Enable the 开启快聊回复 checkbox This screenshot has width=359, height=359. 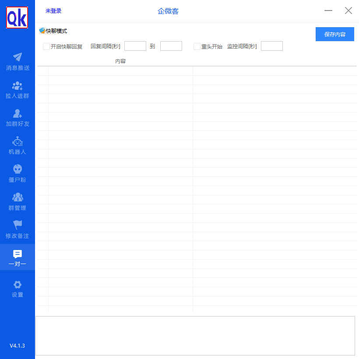(x=46, y=46)
